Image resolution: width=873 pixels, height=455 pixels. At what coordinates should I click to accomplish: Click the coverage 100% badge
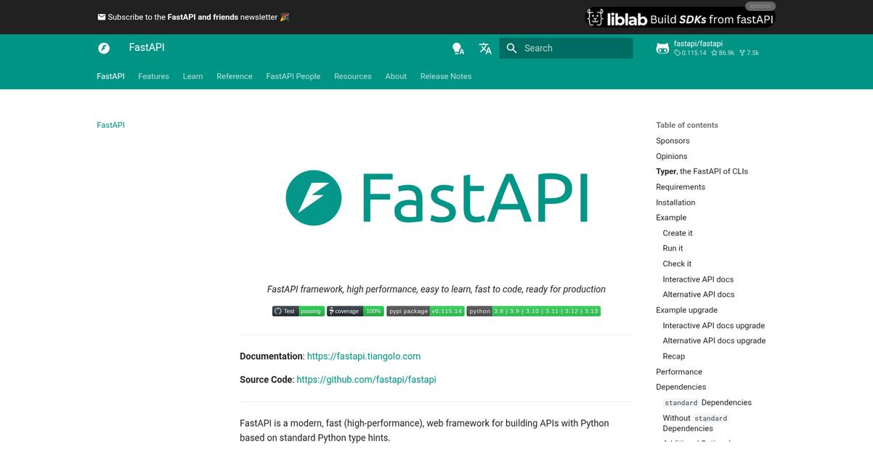355,311
